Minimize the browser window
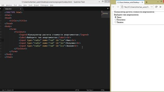Screen dimensions: 164x92 coord(158,2)
